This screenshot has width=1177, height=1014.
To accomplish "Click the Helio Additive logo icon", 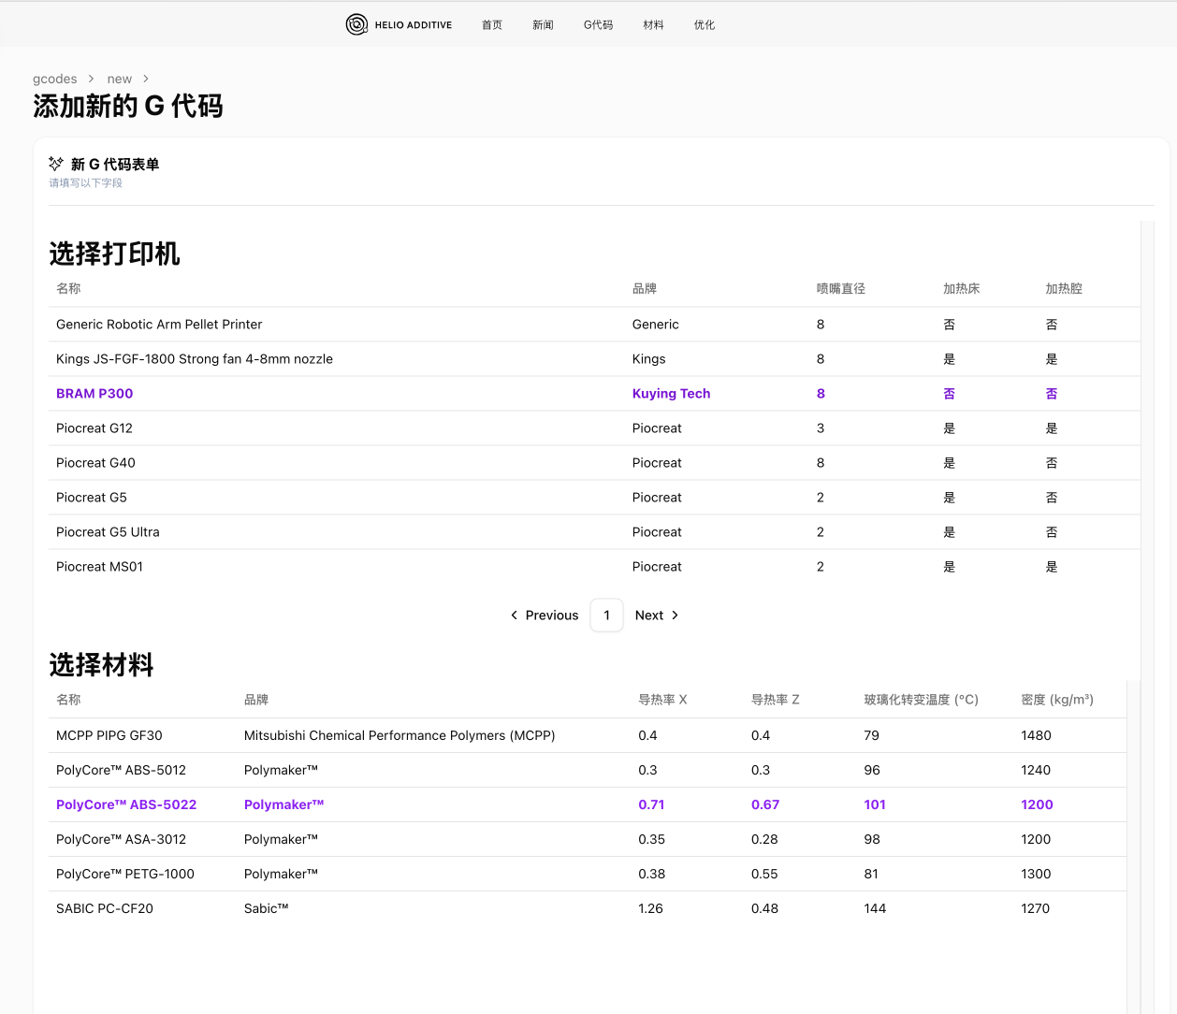I will click(356, 24).
